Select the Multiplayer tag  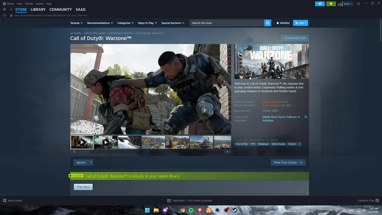pyautogui.click(x=263, y=144)
